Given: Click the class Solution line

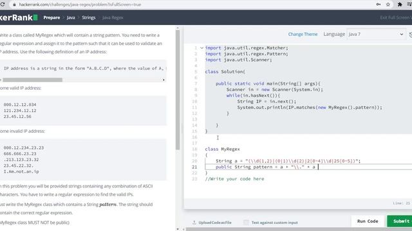Looking at the screenshot, I should click(225, 71).
